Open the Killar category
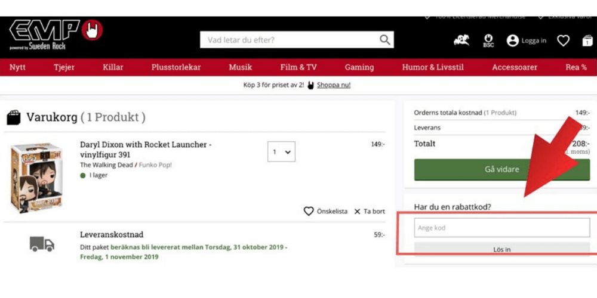The image size is (597, 298). (113, 67)
